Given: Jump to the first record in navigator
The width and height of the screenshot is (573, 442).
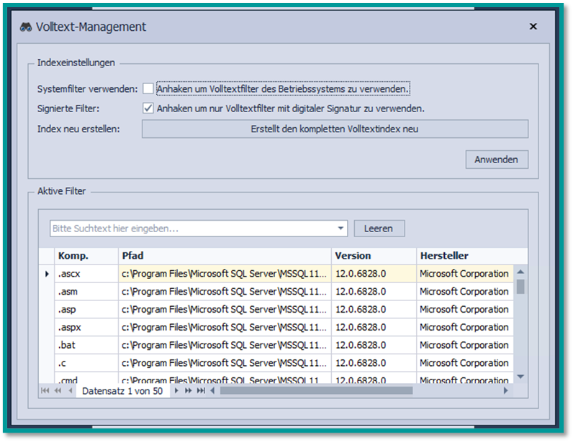Looking at the screenshot, I should (45, 390).
